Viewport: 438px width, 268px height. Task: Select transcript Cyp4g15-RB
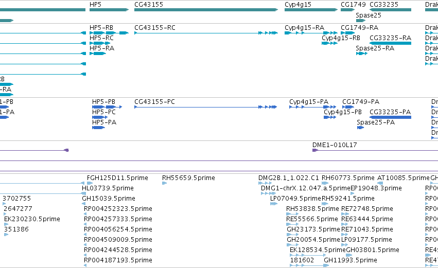(341, 38)
